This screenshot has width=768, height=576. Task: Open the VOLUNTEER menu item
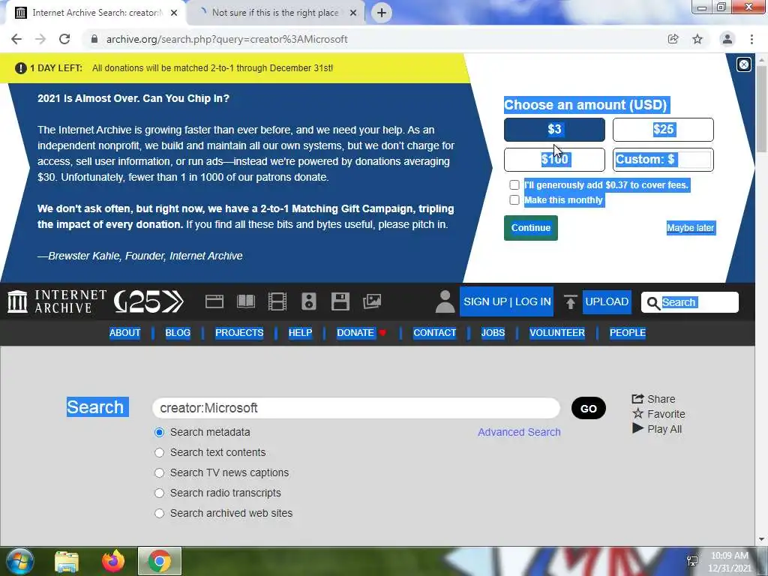click(557, 332)
